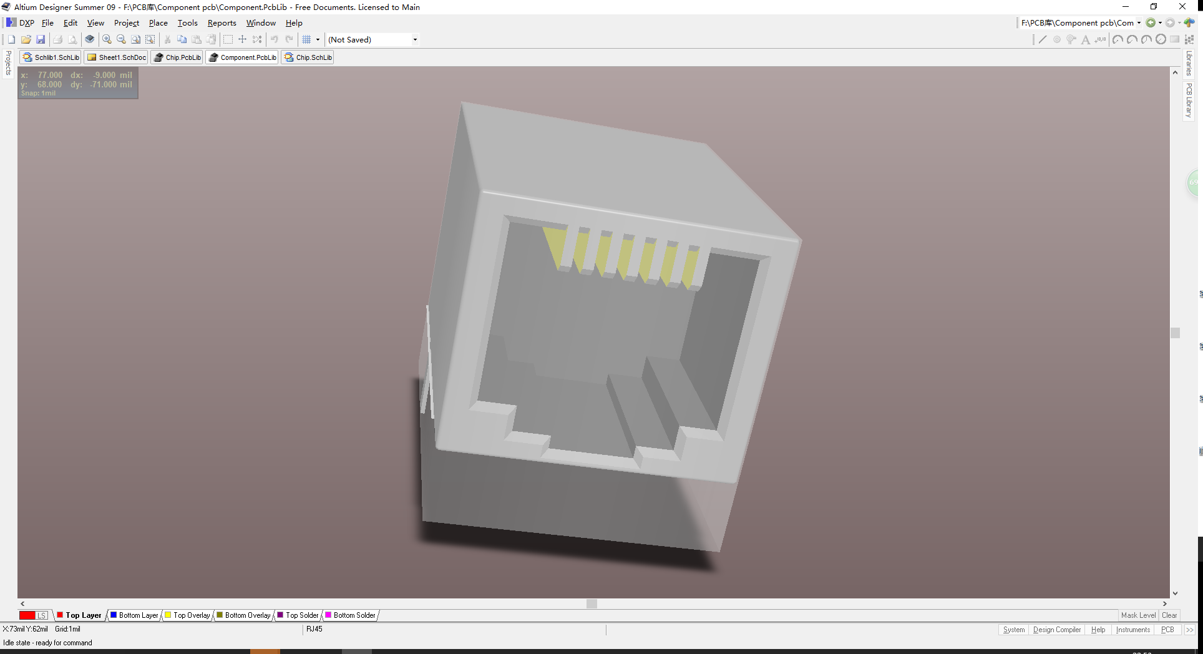
Task: Click the red LS layer set swatch
Action: [33, 615]
